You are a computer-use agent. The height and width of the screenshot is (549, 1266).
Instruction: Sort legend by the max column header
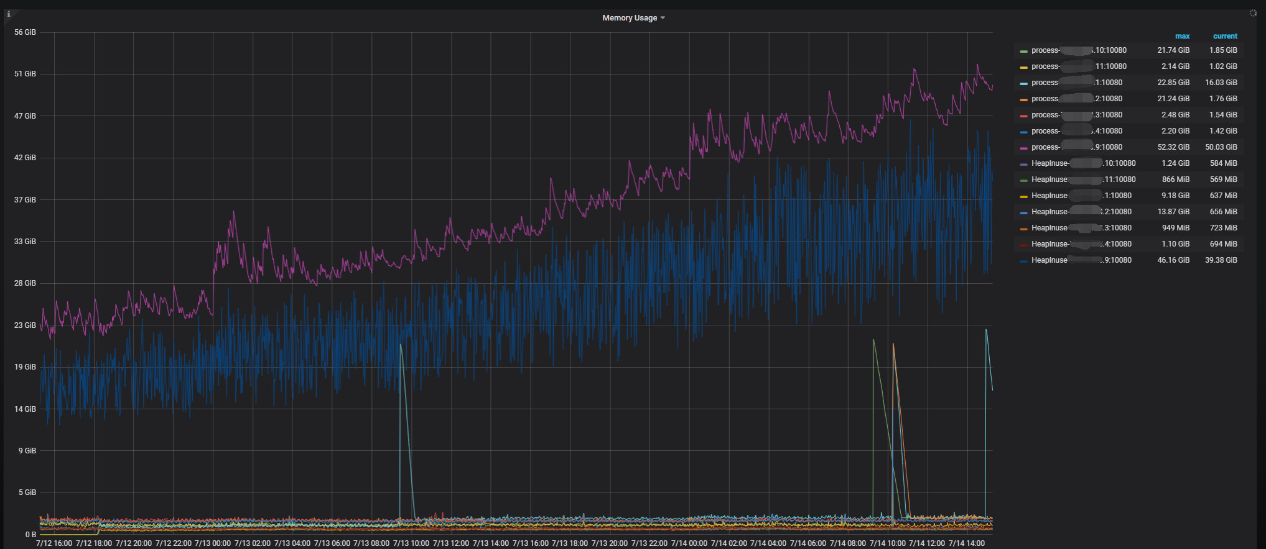pyautogui.click(x=1182, y=36)
